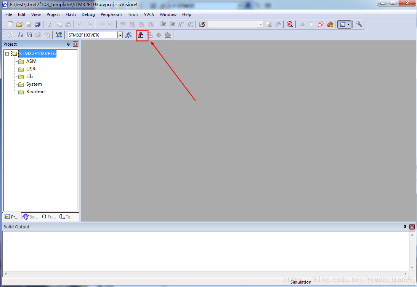Viewport: 417px width, 287px height.
Task: Click the Undo arrow icon
Action: coord(80,24)
